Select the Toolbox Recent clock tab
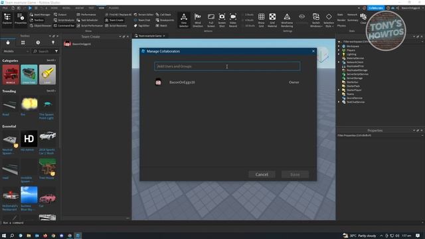Image resolution: width=425 pixels, height=239 pixels. [x=38, y=42]
